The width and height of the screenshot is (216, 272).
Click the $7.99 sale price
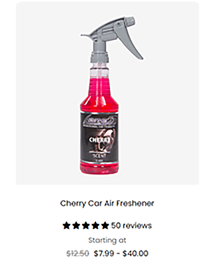[x=104, y=253]
